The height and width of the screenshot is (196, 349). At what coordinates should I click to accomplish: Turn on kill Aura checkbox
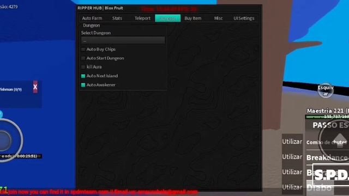[x=83, y=67]
